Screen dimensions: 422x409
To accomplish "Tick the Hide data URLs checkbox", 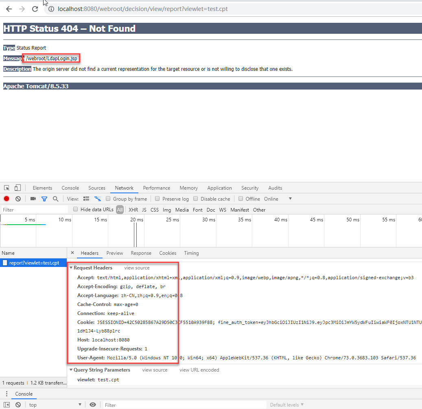I will pos(76,210).
